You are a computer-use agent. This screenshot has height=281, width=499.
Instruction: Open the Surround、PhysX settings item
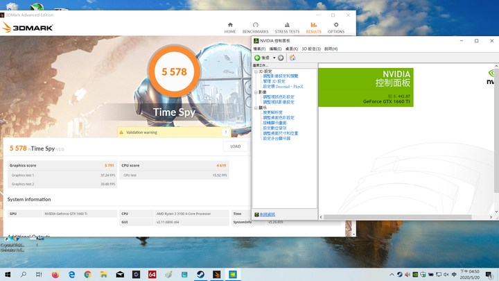click(283, 86)
